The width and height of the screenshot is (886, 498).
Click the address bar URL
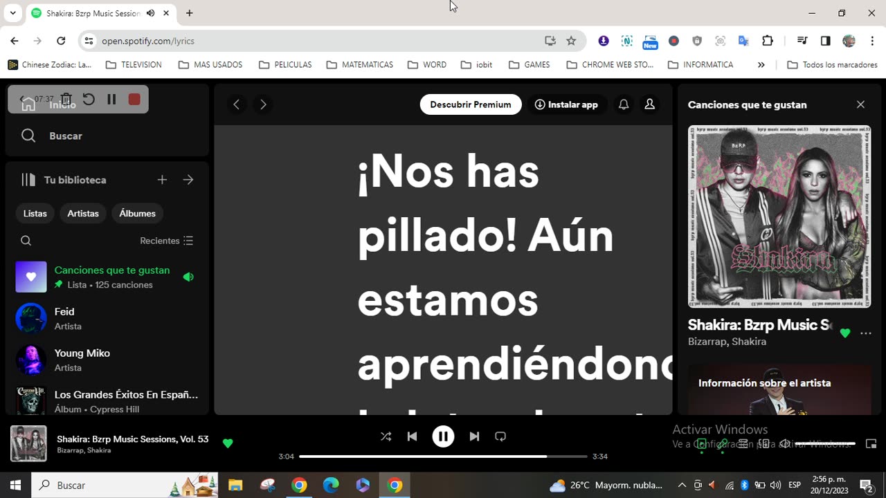click(148, 41)
